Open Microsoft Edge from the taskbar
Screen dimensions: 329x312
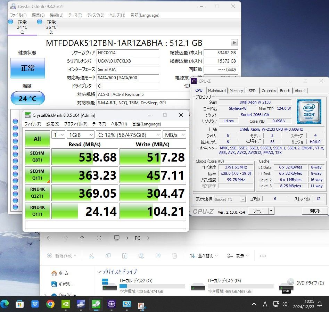[5, 304]
